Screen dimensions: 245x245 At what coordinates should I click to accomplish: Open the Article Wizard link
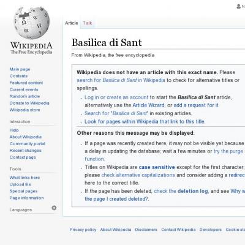tap(148, 105)
